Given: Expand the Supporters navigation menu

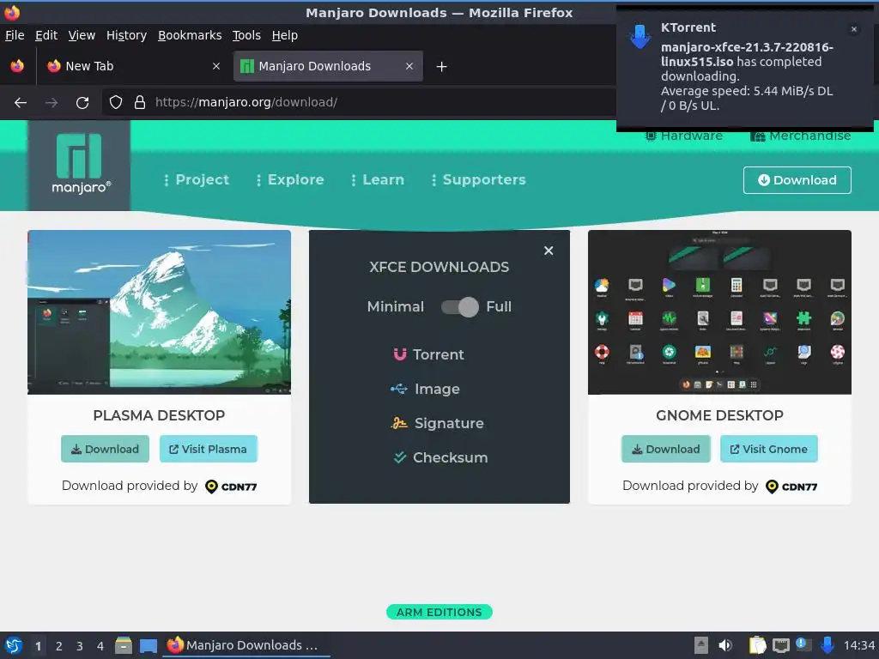Looking at the screenshot, I should pos(479,179).
